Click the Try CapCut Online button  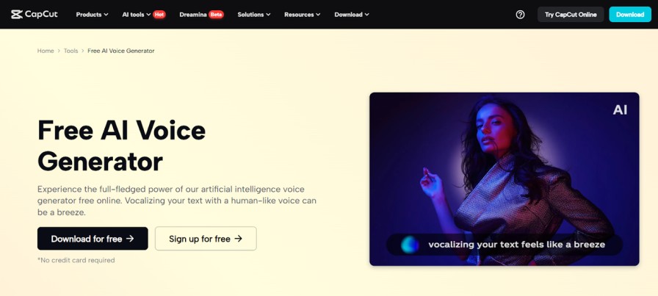point(571,14)
